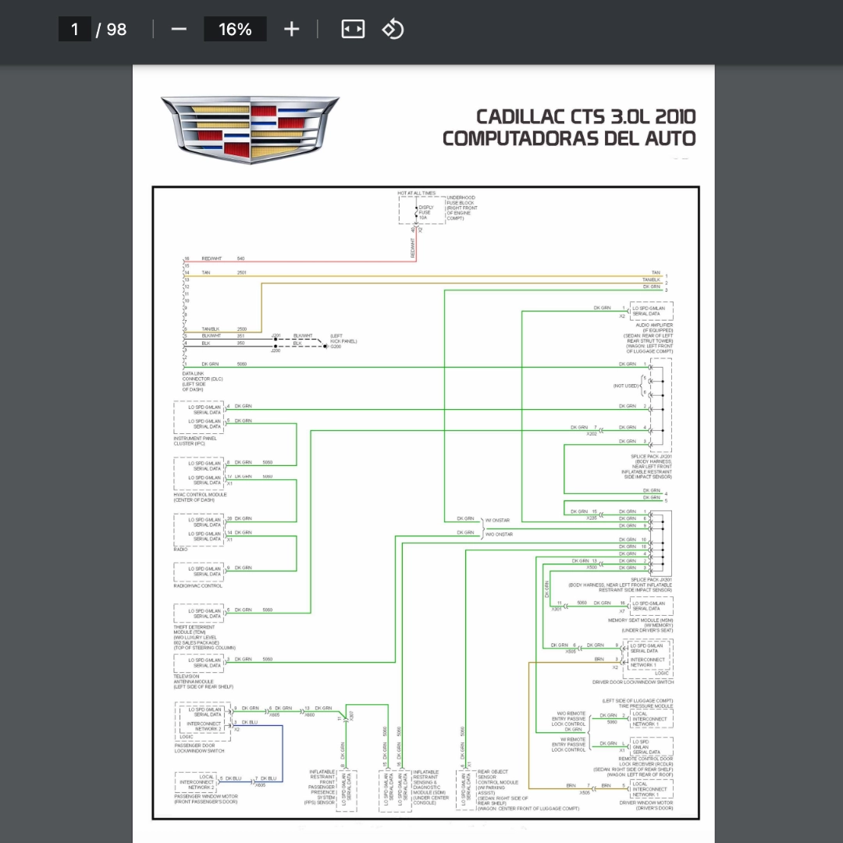Viewport: 843px width, 843px height.
Task: Click the 'W/O ONSTAR' label
Action: pos(499,535)
